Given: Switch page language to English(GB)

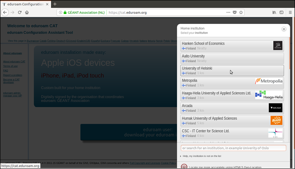Looking at the screenshot, I should (84, 41).
